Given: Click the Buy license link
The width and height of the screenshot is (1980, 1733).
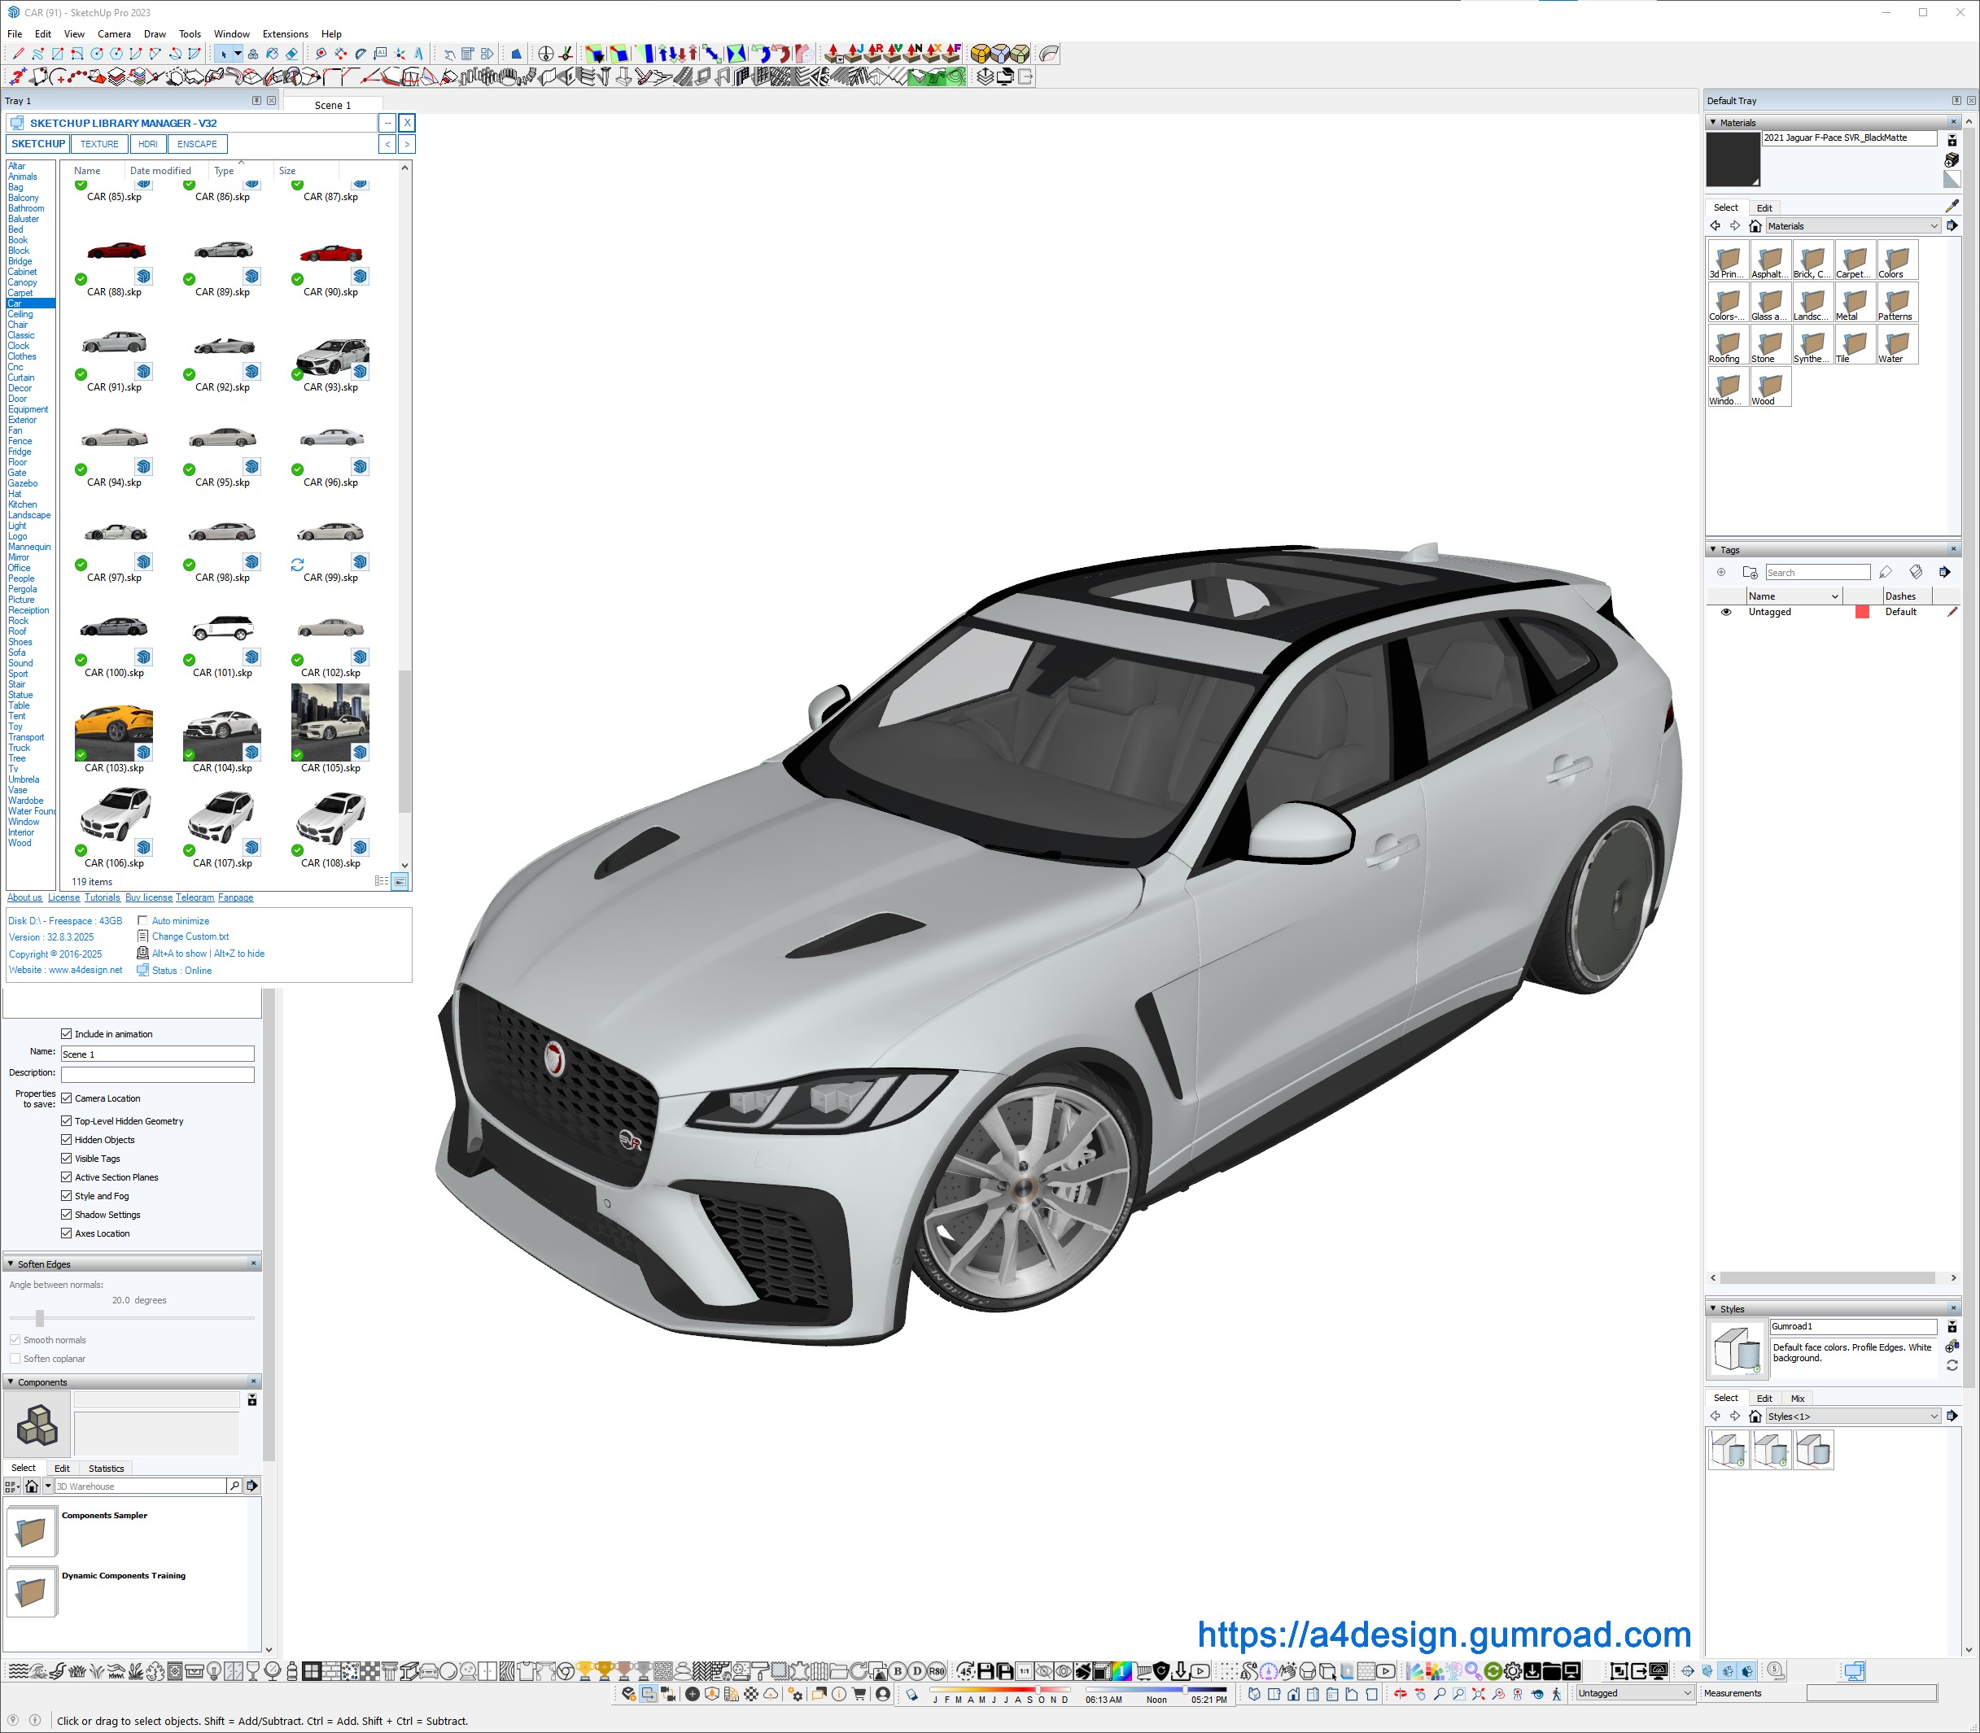Looking at the screenshot, I should [148, 897].
